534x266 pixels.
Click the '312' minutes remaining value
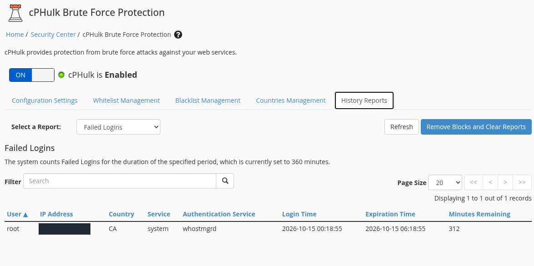tap(454, 229)
